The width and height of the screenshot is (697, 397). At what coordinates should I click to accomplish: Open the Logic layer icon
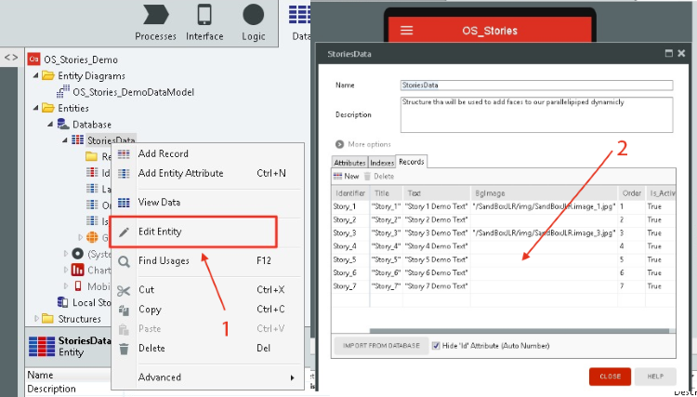253,16
